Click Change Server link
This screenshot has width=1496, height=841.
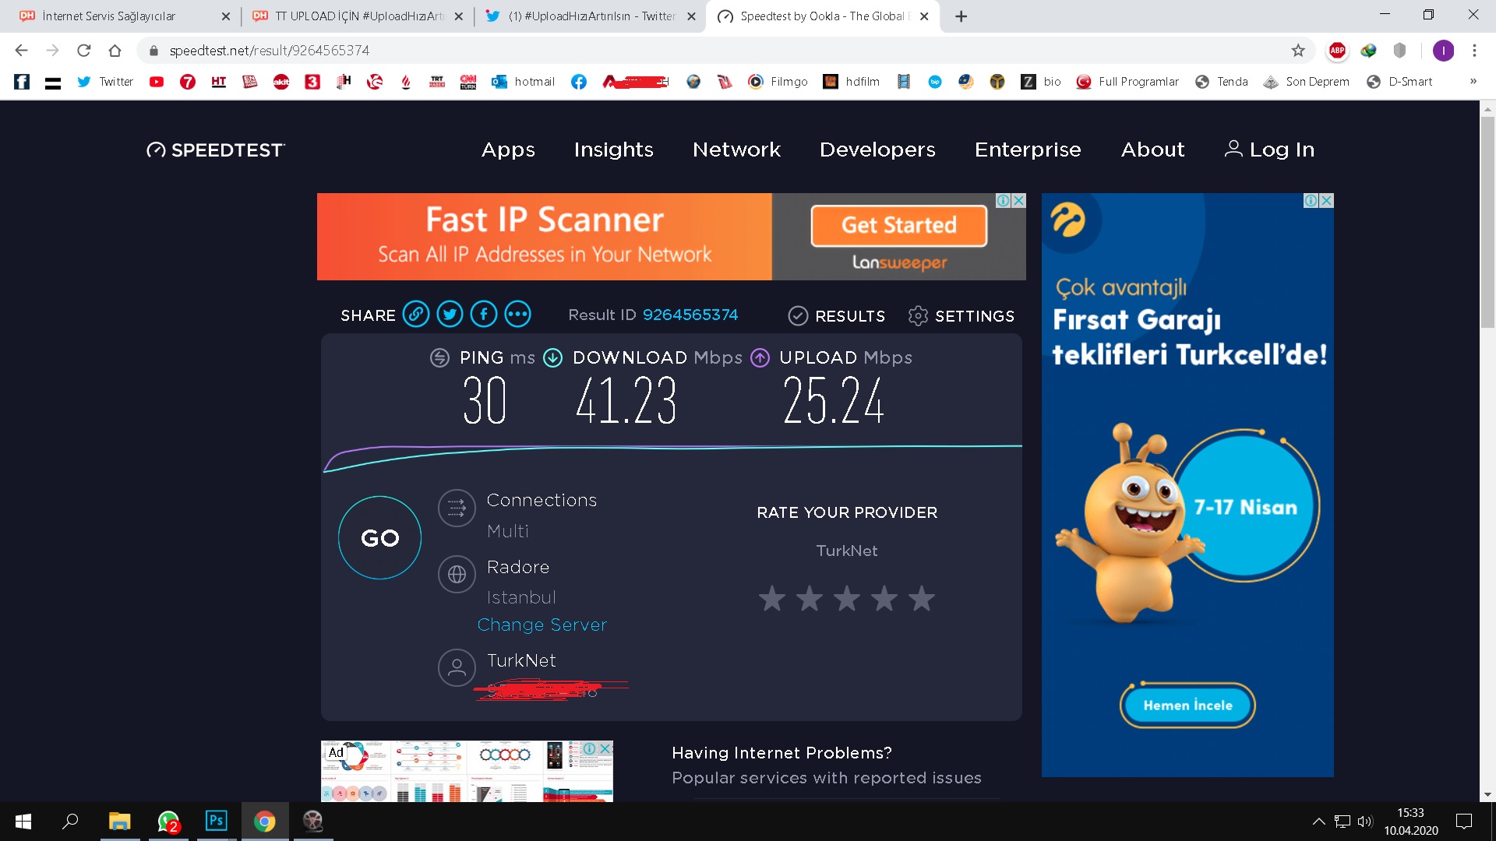click(x=542, y=625)
